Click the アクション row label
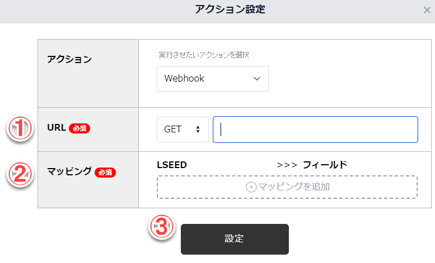The image size is (435, 263). (x=69, y=59)
